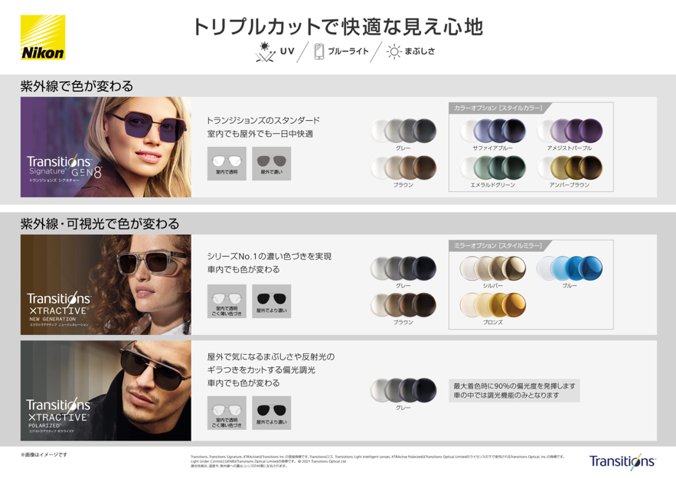Select the Bronze mirror option swatch
The width and height of the screenshot is (676, 478).
(493, 309)
